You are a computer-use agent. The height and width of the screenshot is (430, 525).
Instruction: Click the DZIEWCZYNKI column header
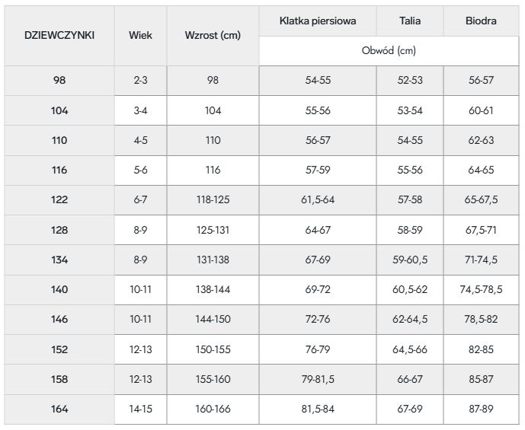tap(59, 36)
